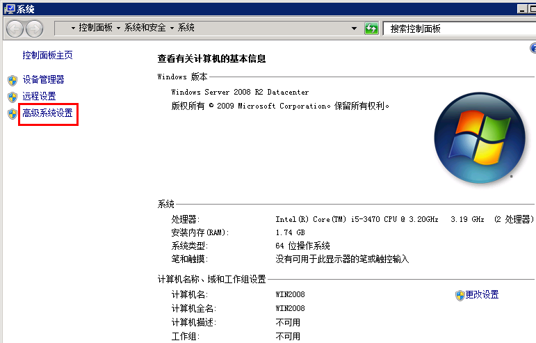Click the 系统类型: label

click(190, 246)
